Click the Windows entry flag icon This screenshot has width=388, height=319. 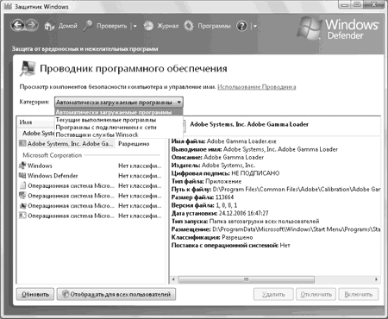(x=22, y=166)
